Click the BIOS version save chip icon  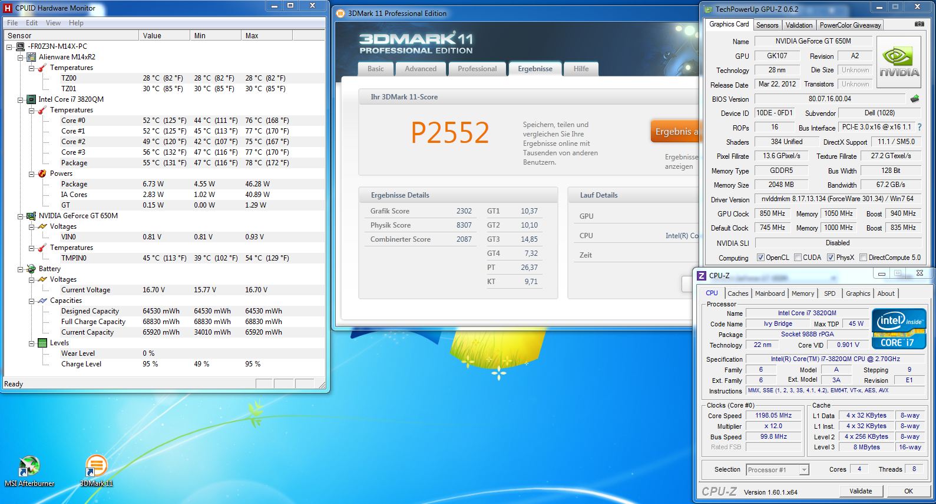(x=915, y=99)
